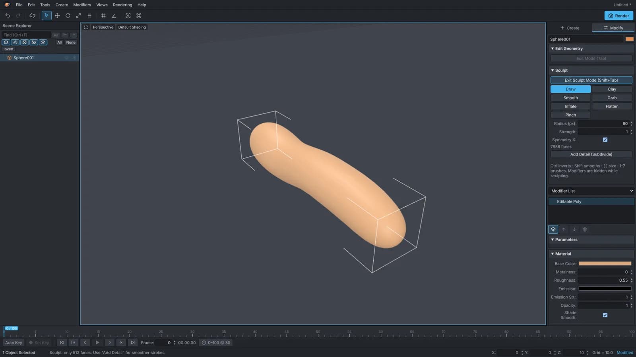Click the Undo arrow icon

(x=8, y=15)
